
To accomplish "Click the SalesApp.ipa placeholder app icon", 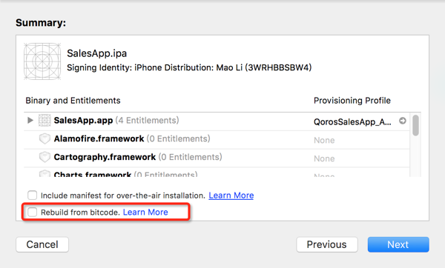I will pyautogui.click(x=42, y=61).
